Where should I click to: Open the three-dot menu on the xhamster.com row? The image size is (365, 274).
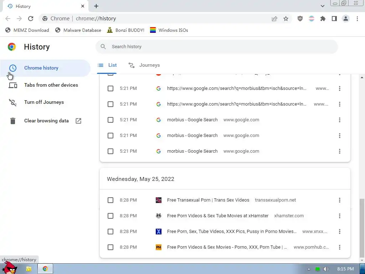pos(340,216)
